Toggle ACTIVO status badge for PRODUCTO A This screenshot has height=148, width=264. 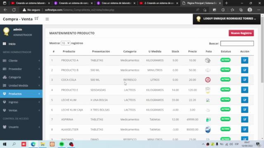(225, 60)
